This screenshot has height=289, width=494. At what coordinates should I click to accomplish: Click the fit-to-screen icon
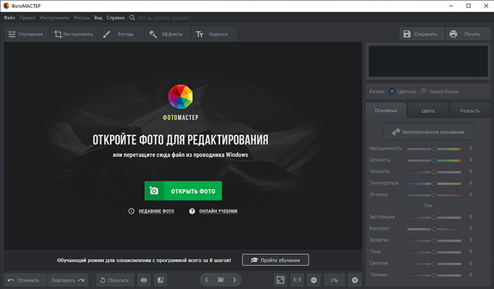280,280
